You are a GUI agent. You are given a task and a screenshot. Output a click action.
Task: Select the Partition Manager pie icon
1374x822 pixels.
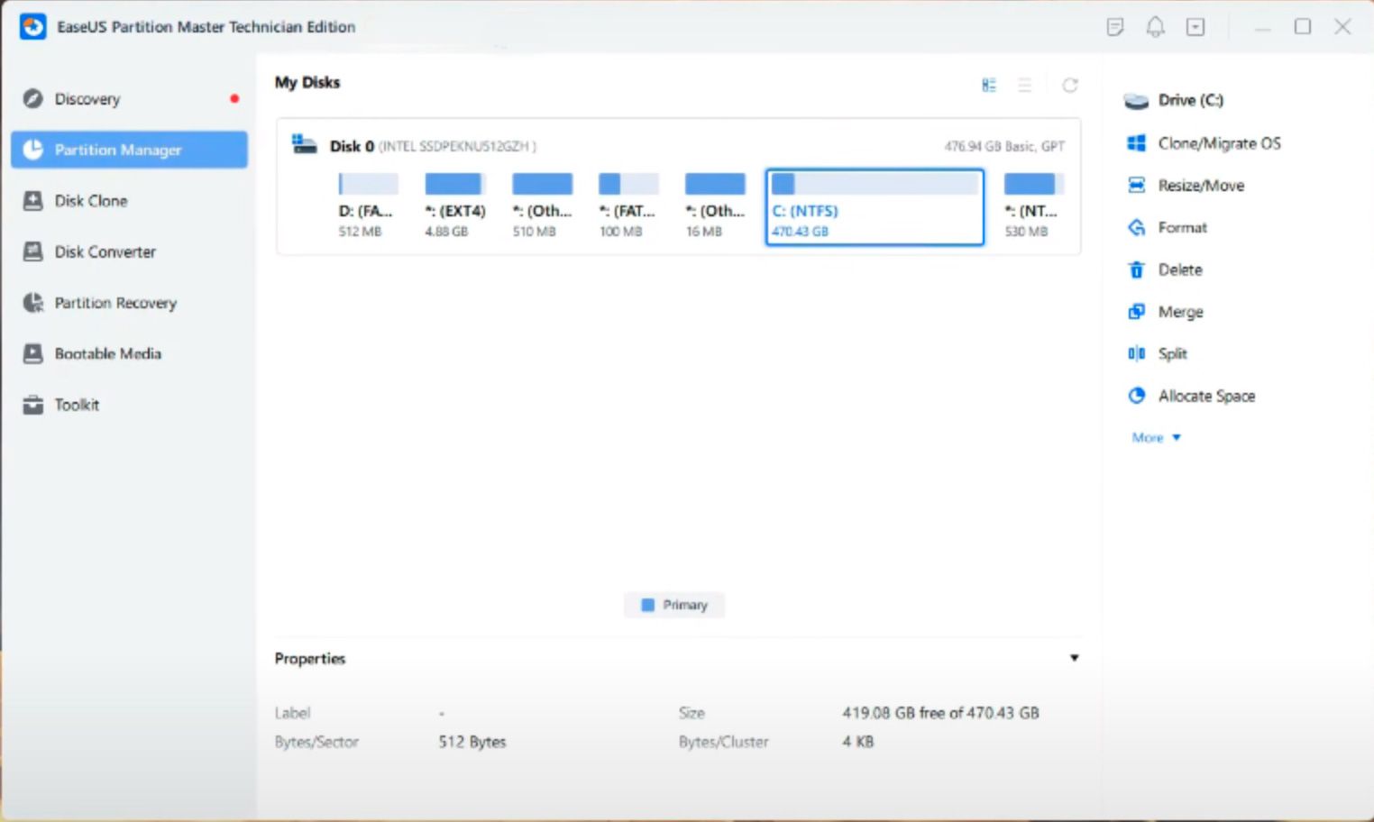pos(33,150)
